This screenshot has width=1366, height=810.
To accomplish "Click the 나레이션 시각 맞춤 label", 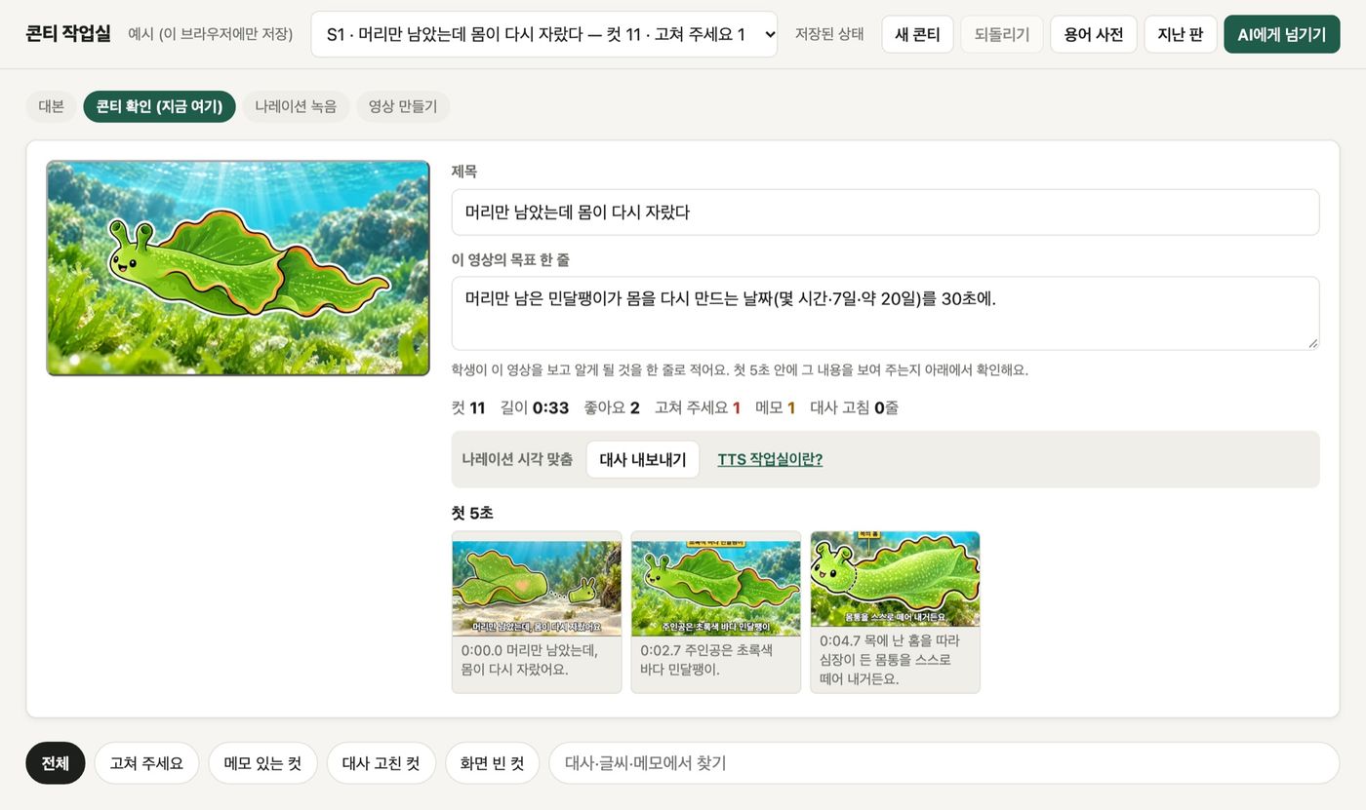I will tap(517, 459).
